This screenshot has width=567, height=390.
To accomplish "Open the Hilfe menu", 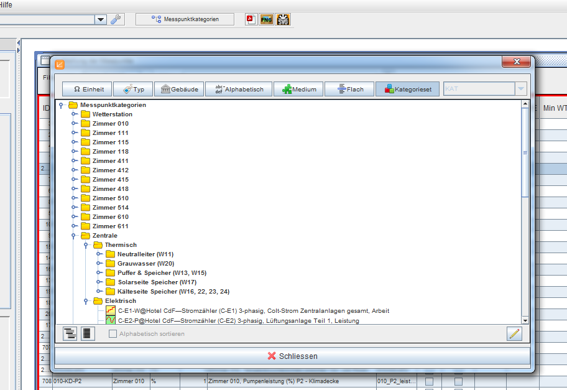I will (x=6, y=5).
